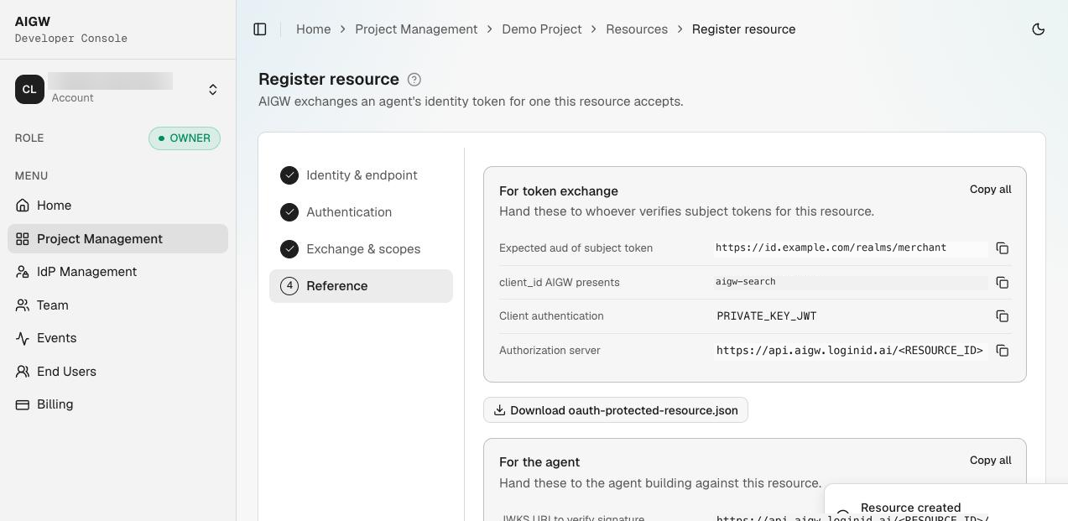Open Events in the sidebar menu
Viewport: 1068px width, 521px height.
click(x=117, y=338)
